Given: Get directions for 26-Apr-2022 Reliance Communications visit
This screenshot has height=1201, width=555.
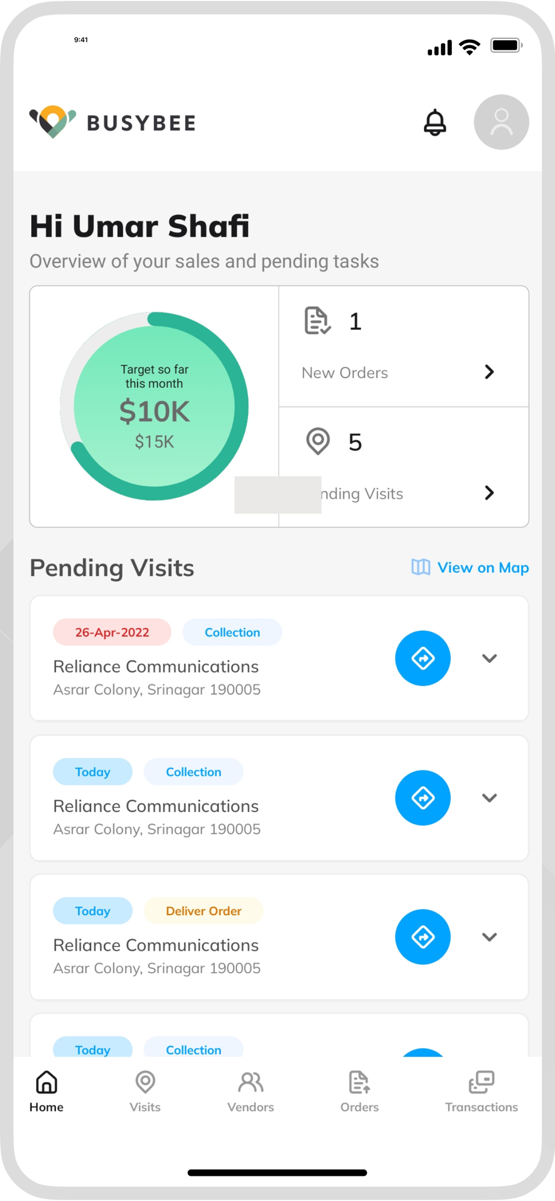Looking at the screenshot, I should [x=423, y=658].
